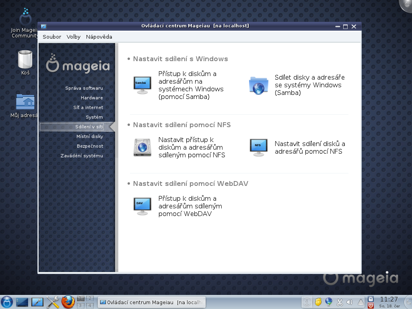Open the wrench and screwdriver tools launcher

point(53,302)
